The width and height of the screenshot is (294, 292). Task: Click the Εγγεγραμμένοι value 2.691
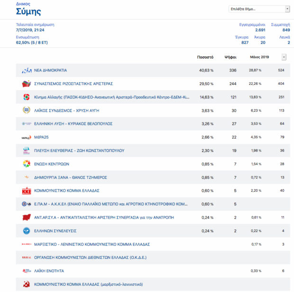[260, 30]
